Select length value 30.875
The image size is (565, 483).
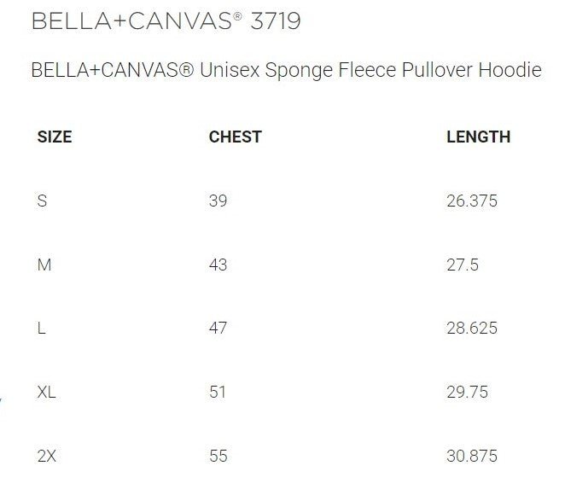471,457
